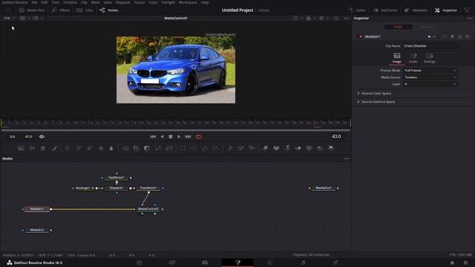Open the Layer dropdown
The image size is (475, 267).
[x=430, y=84]
